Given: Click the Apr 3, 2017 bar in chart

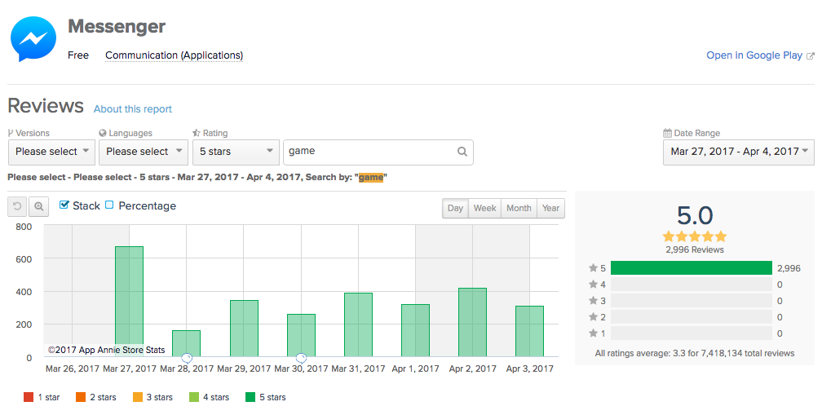Looking at the screenshot, I should coord(529,332).
